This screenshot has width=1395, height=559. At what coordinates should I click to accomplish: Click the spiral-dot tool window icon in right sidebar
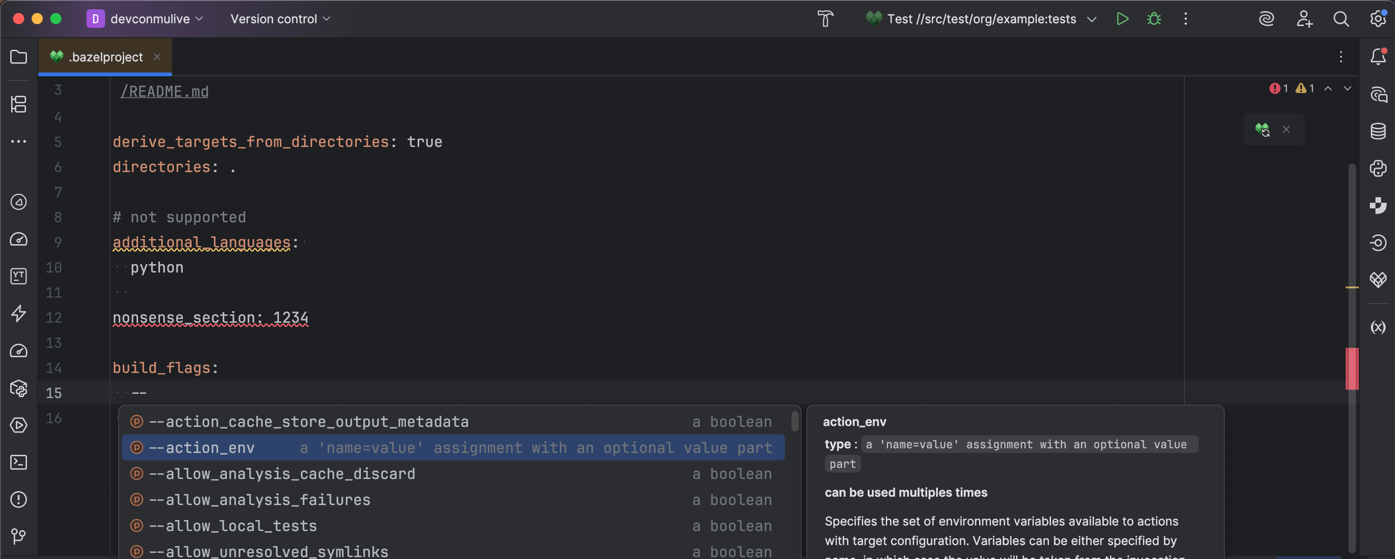pos(1378,243)
